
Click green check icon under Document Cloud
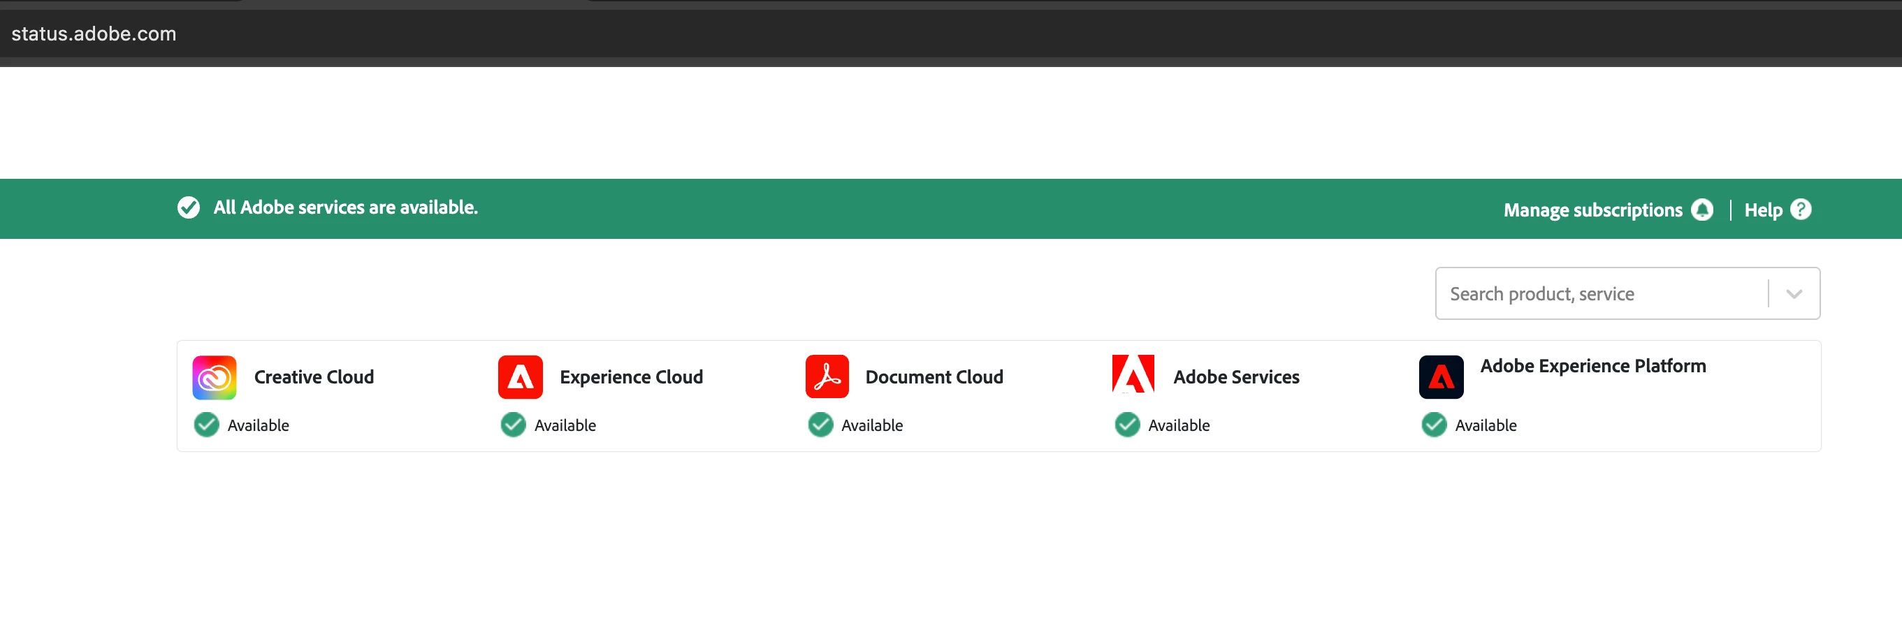(820, 425)
